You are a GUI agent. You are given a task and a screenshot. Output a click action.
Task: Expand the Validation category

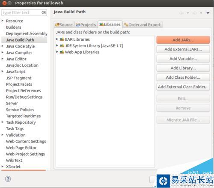click(x=3, y=135)
